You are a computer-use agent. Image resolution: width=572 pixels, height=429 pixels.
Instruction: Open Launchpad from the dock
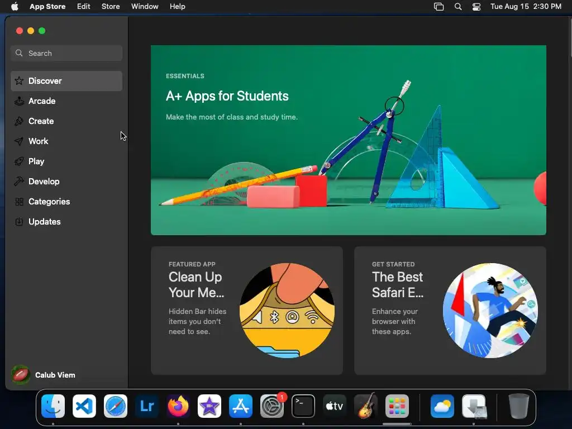[x=397, y=406]
